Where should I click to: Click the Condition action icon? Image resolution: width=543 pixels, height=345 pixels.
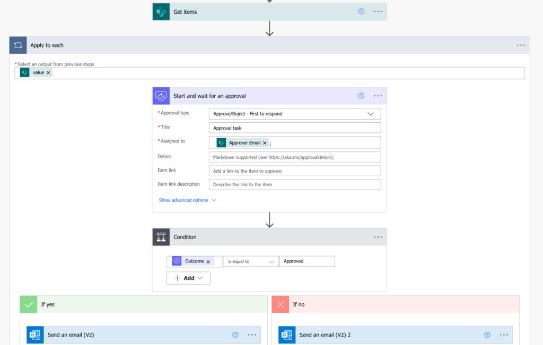(x=161, y=237)
